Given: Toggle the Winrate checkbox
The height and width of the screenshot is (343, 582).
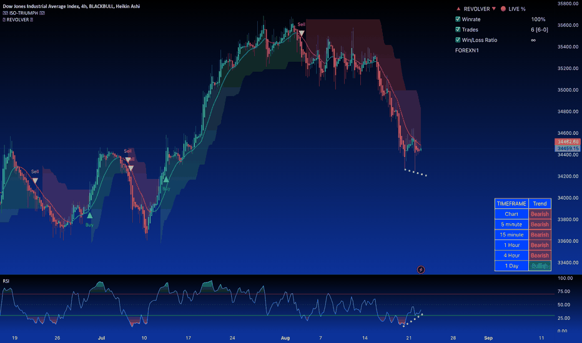Looking at the screenshot, I should point(458,19).
